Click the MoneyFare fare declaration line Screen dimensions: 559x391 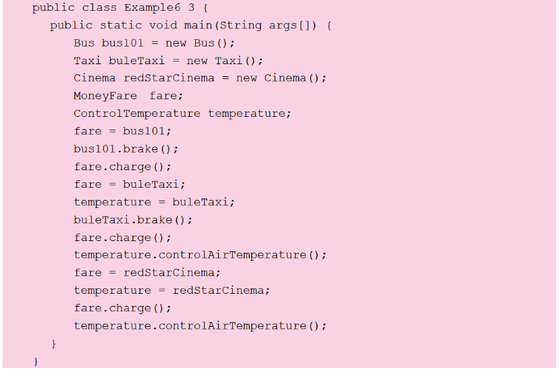(x=128, y=96)
